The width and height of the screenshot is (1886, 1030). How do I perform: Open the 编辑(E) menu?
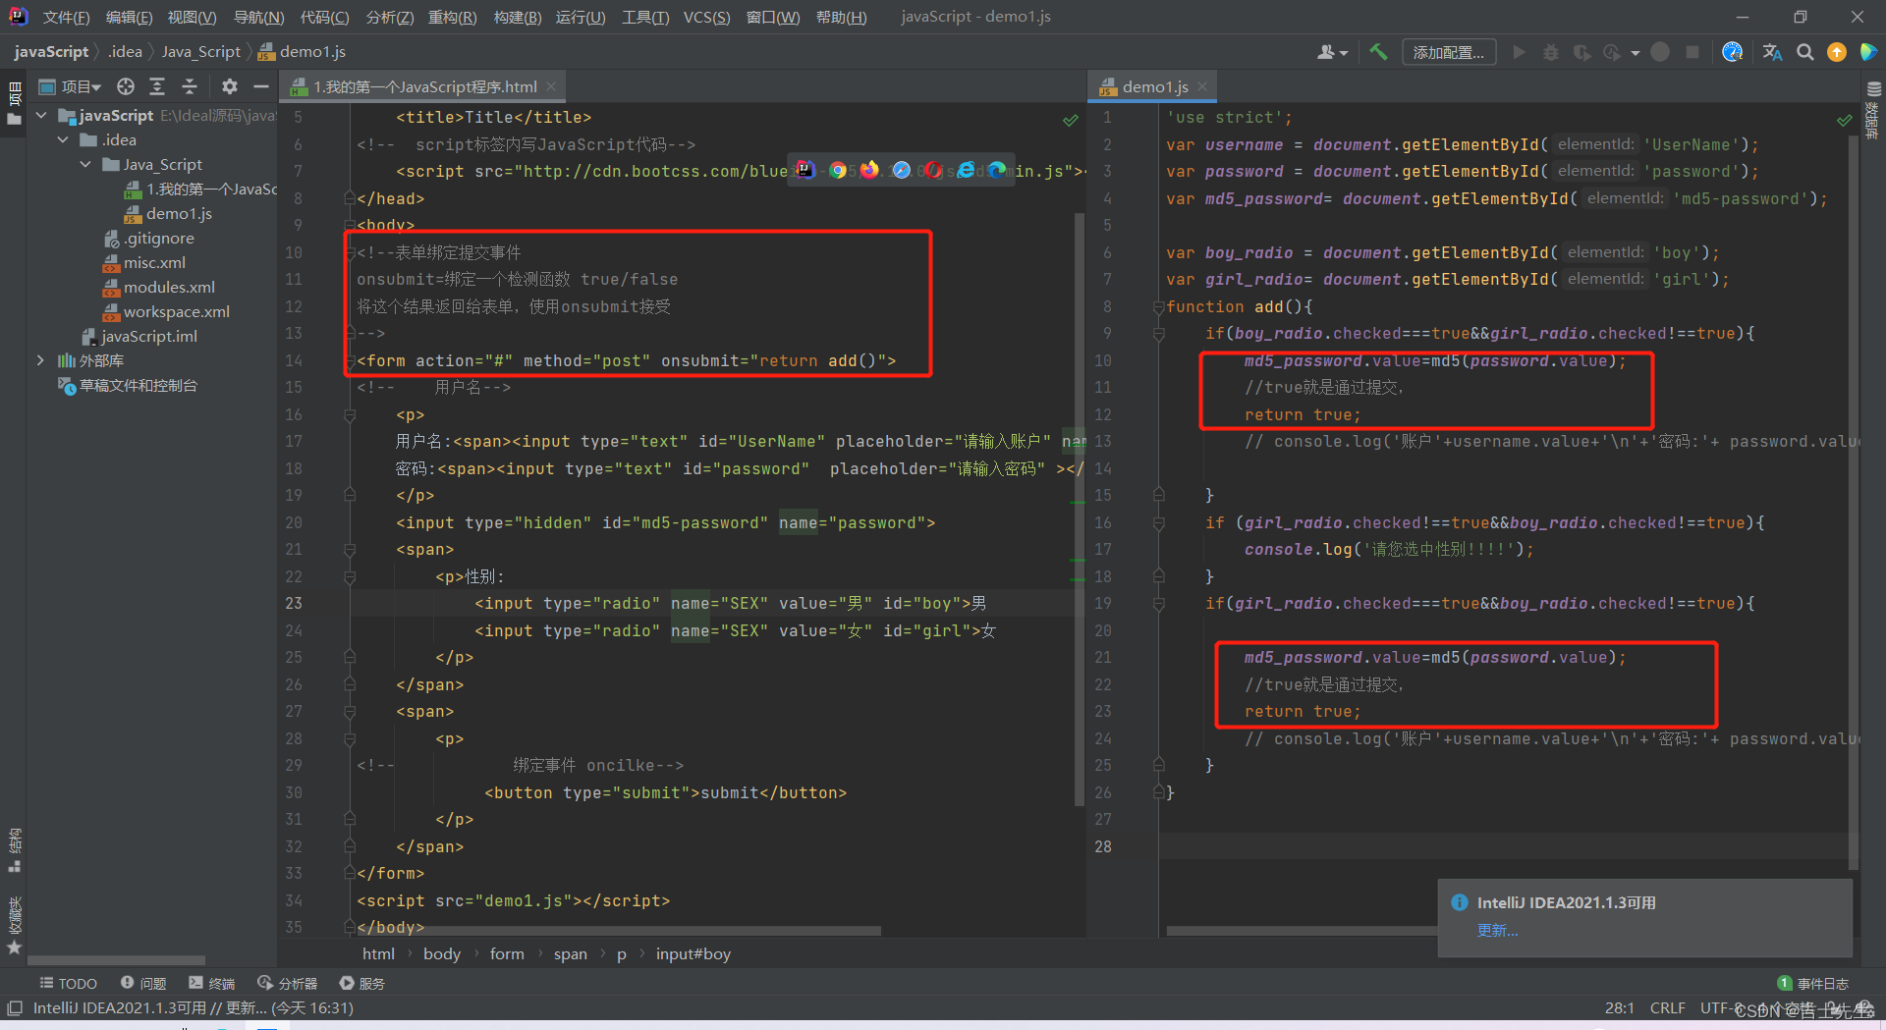click(129, 17)
